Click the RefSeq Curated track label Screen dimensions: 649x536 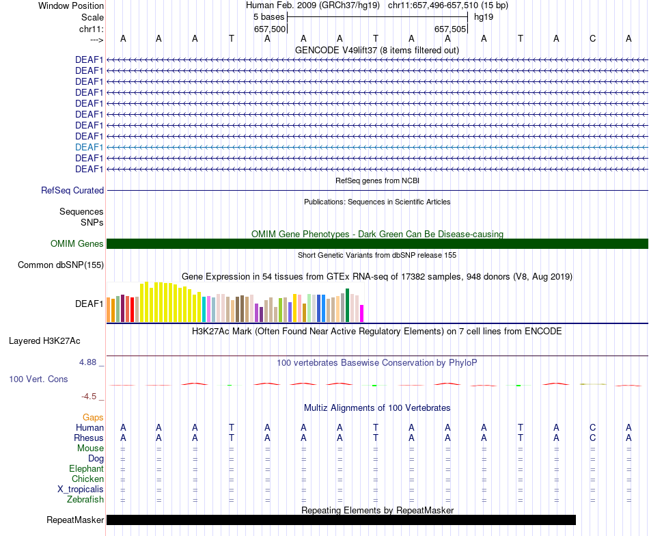tap(72, 190)
